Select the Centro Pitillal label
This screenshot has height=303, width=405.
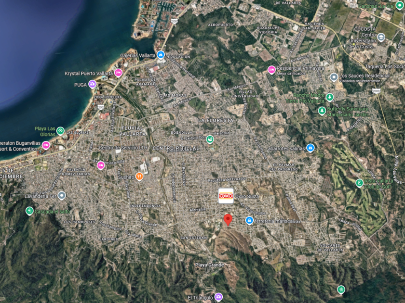click(175, 148)
